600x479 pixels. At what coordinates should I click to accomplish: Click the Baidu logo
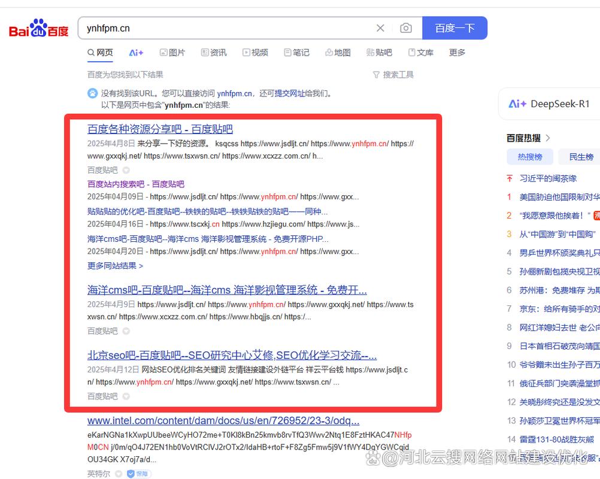coord(38,28)
